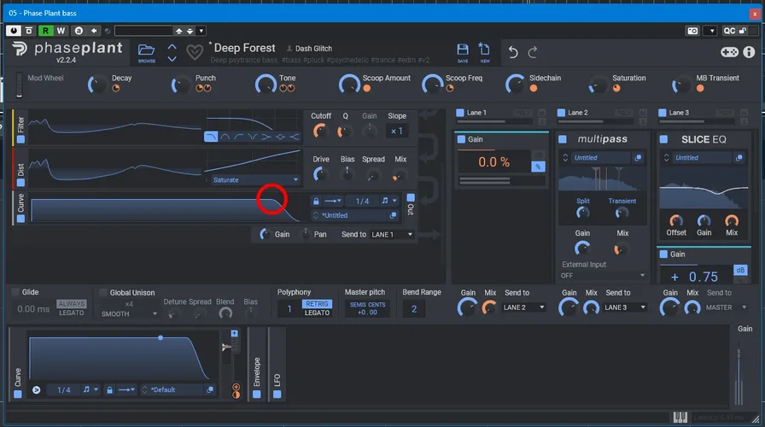
Task: Click the RETRIG polyphony mode button
Action: [x=317, y=303]
